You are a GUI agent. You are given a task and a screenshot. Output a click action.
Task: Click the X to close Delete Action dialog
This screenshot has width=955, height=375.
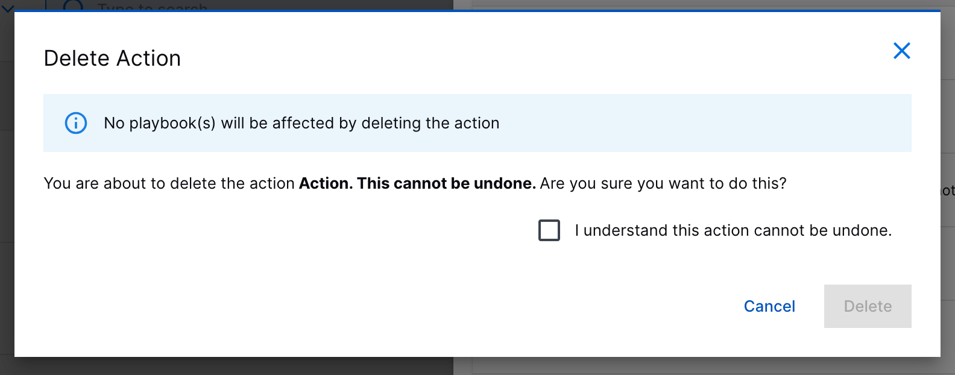pos(901,51)
